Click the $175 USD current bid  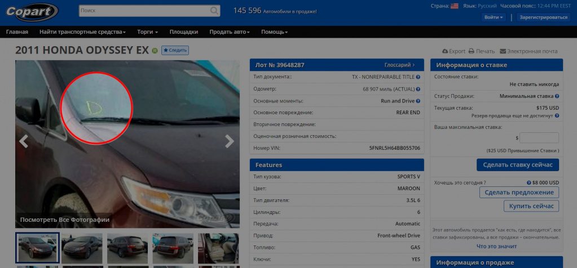[x=548, y=108]
